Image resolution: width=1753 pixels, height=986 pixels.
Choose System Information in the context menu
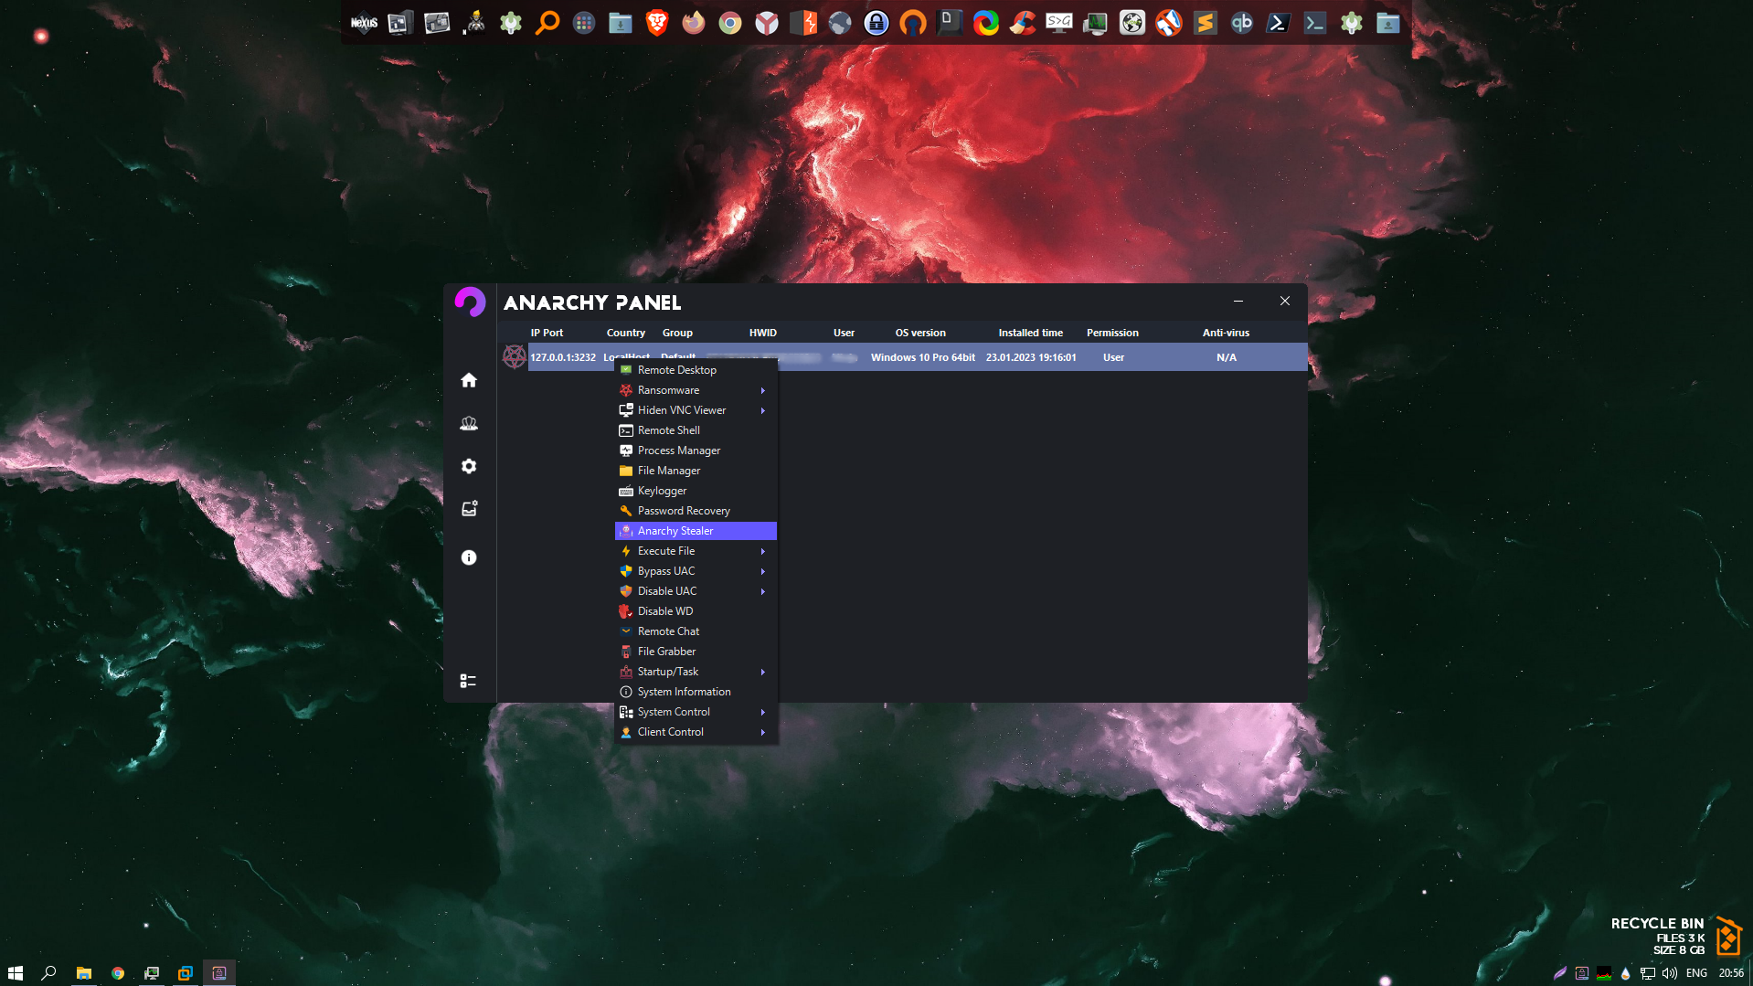[x=684, y=692]
